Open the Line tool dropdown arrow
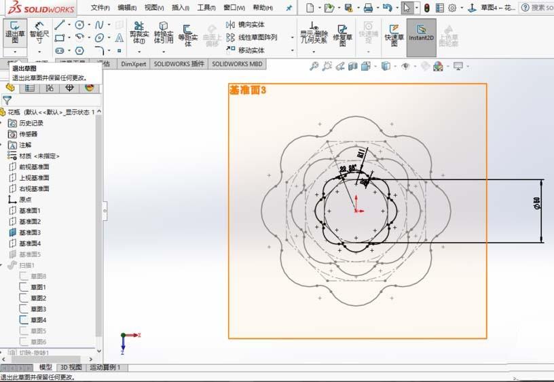This screenshot has width=554, height=382. coord(69,24)
